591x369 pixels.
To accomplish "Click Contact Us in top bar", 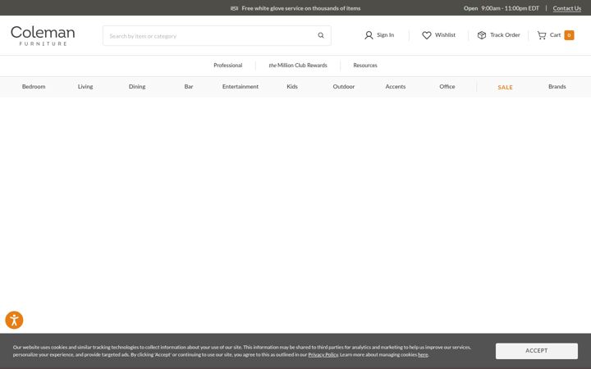I will pyautogui.click(x=567, y=8).
